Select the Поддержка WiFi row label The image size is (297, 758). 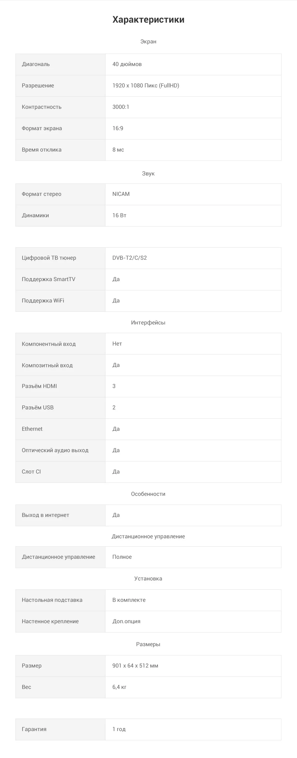tap(43, 301)
